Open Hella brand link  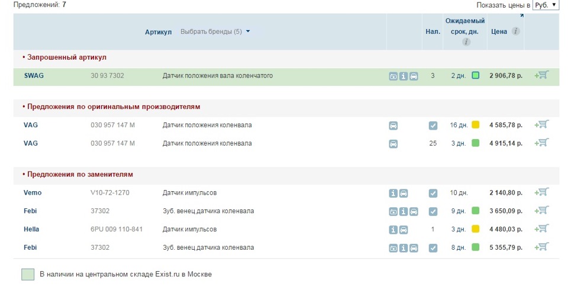click(x=33, y=229)
